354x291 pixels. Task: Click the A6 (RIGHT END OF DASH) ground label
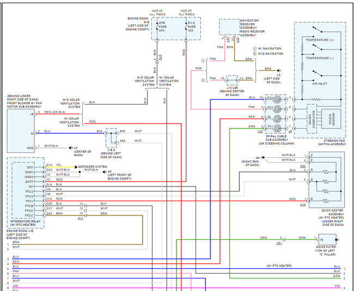coord(250,162)
